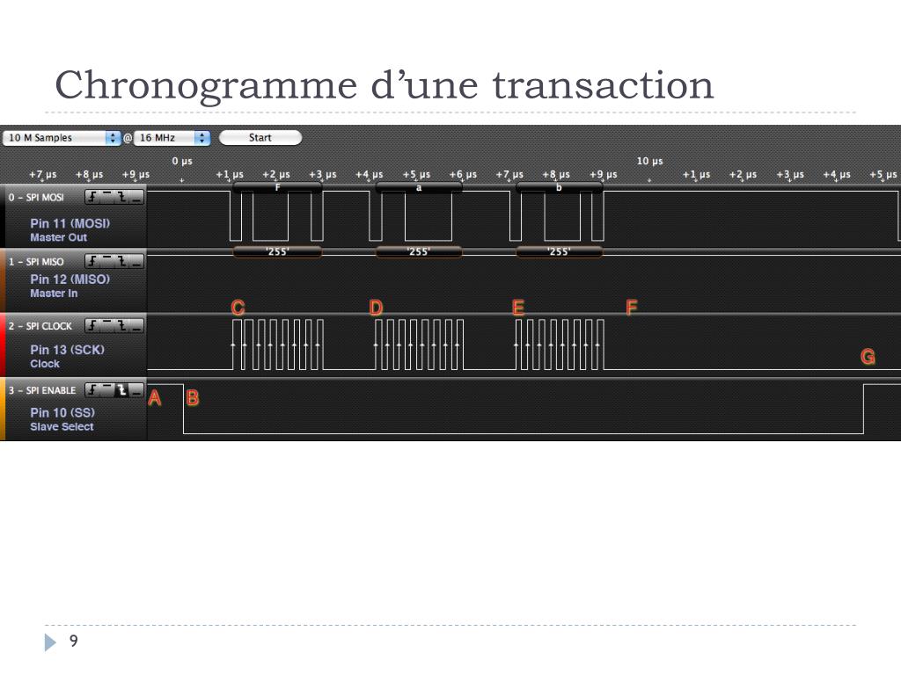Toggle low level trigger on SPI MOSI
Screen dimensions: 901x675
(136, 198)
